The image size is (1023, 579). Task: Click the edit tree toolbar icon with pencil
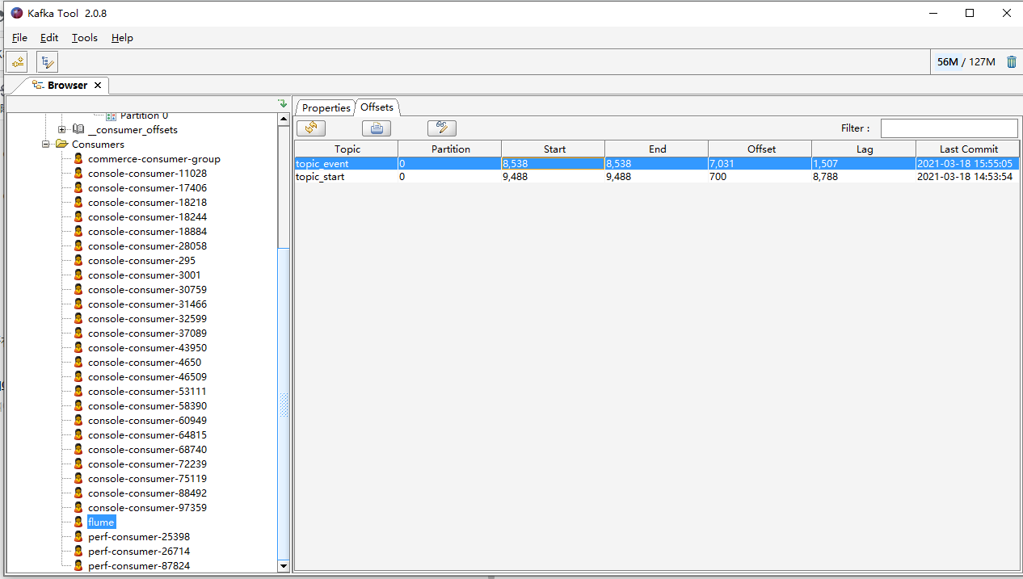pyautogui.click(x=47, y=62)
